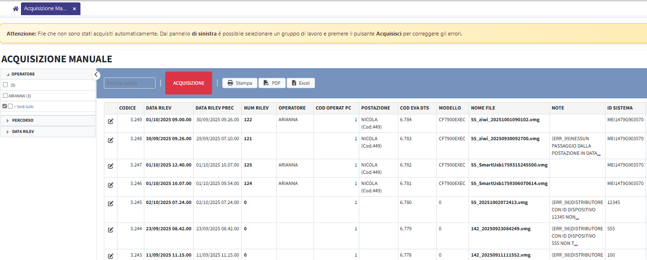
Task: Edit record 3.247
Action: click(111, 167)
